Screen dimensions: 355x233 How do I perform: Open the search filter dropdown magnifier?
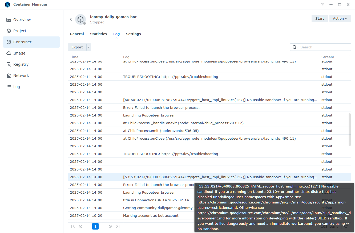295,47
